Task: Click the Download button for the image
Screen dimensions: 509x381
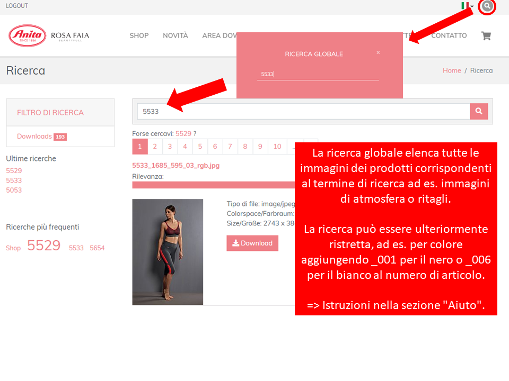Action: [252, 243]
